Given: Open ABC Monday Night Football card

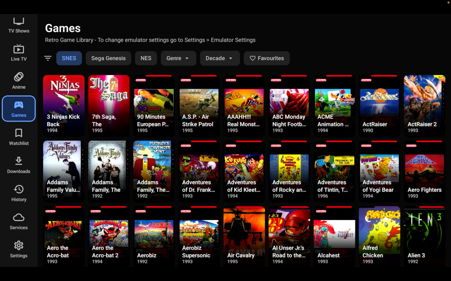Looking at the screenshot, I should coord(289,106).
